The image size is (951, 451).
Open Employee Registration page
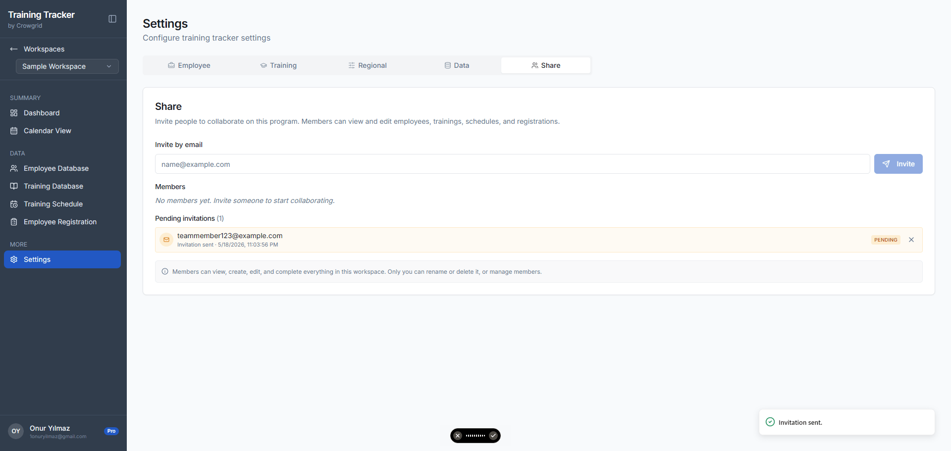click(62, 222)
